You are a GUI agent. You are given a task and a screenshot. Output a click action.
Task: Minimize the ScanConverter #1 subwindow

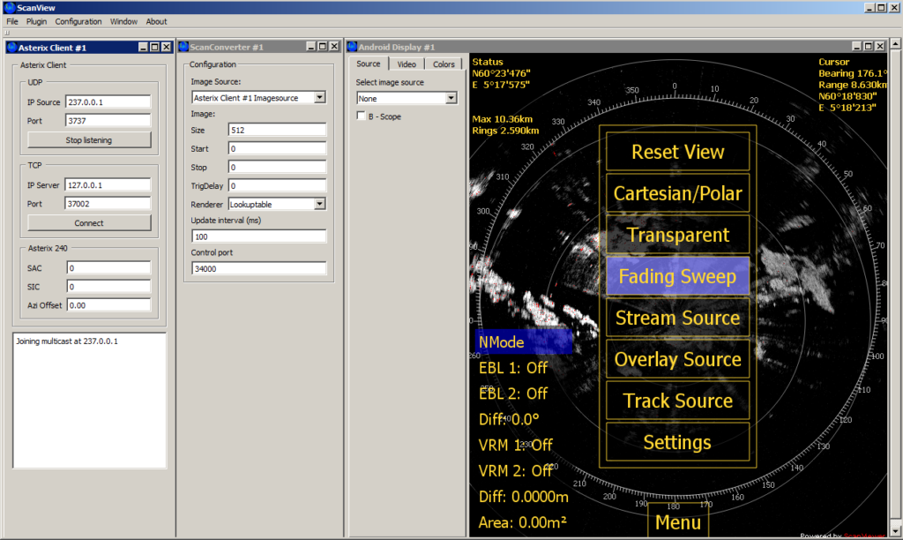point(310,47)
